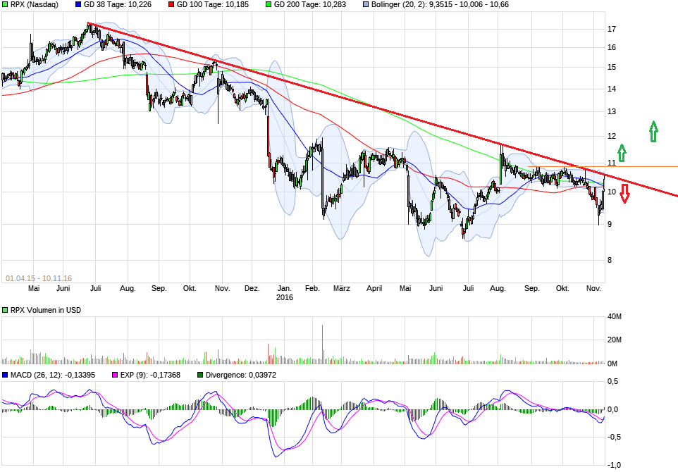
Task: Click the magenta EXP (9) legend square
Action: [x=114, y=375]
